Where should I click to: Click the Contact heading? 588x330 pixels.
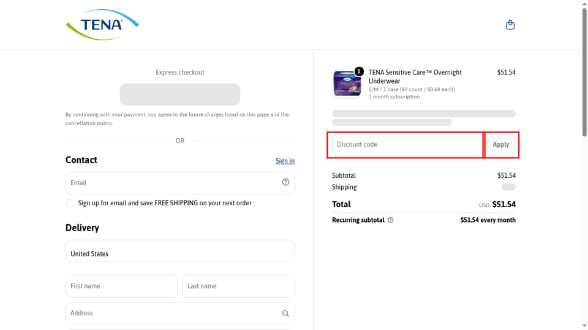[81, 160]
